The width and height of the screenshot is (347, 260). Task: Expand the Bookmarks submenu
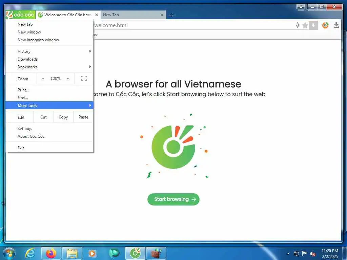pyautogui.click(x=49, y=67)
